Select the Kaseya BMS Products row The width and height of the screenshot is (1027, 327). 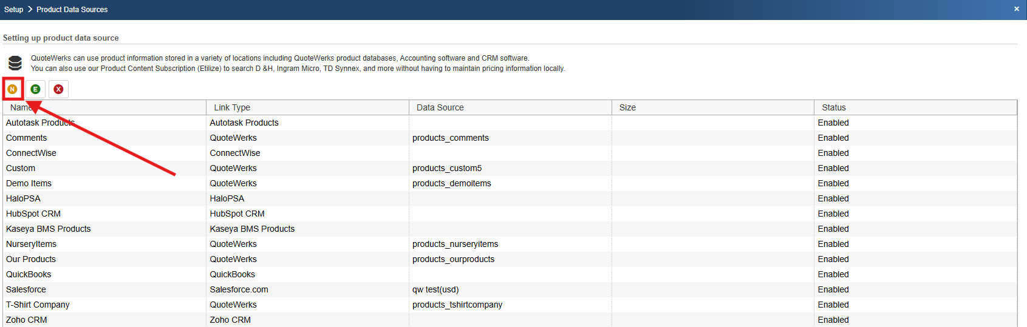click(x=49, y=229)
